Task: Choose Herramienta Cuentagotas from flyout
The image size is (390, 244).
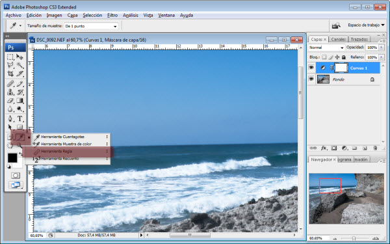Action: point(71,137)
